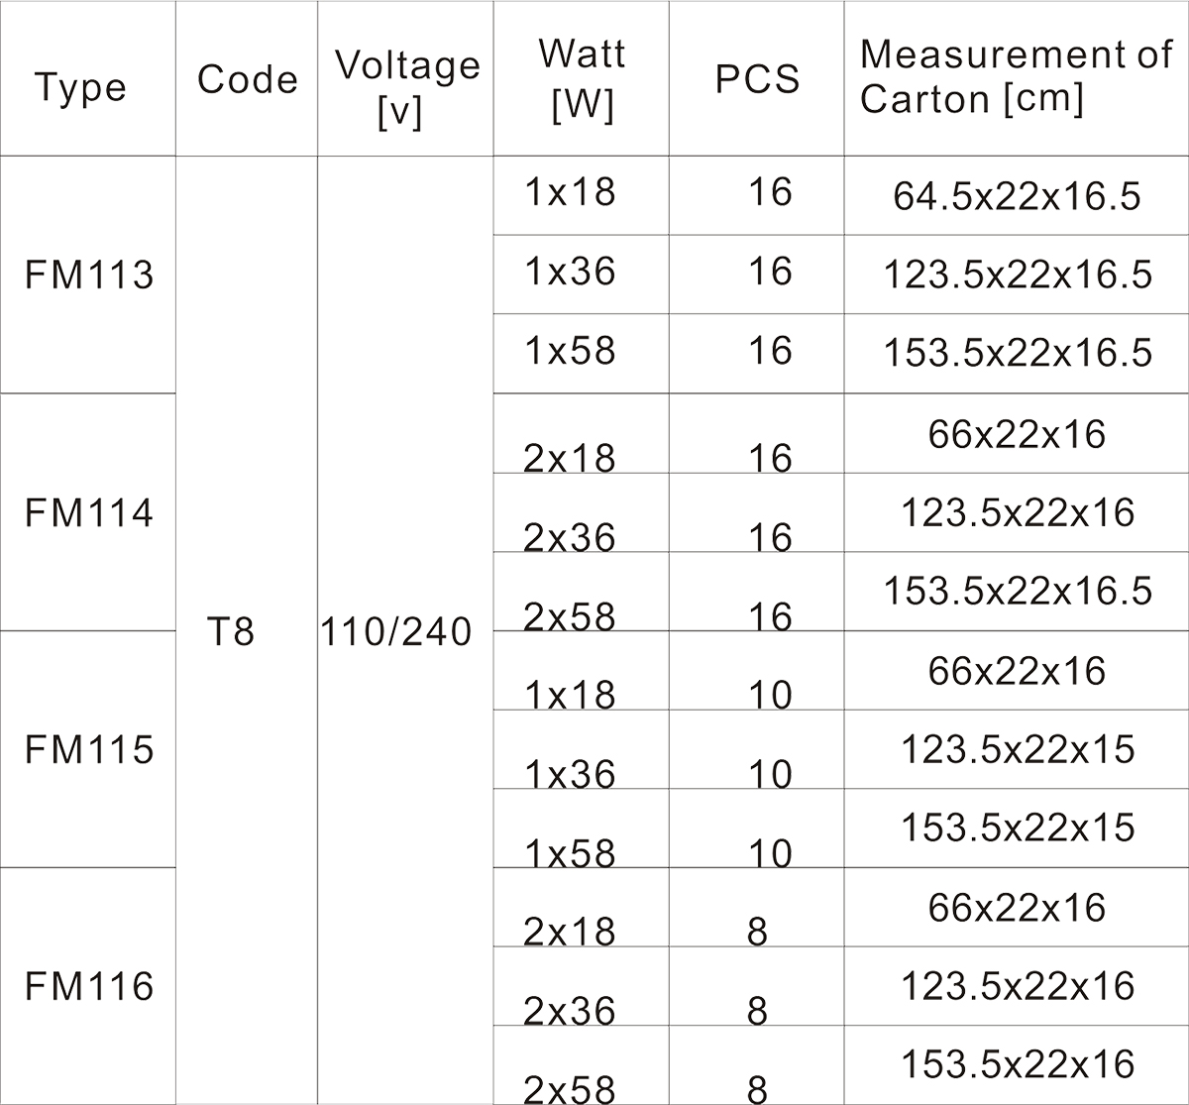This screenshot has height=1105, width=1189.
Task: Click Measurement of Carton header
Action: pyautogui.click(x=1016, y=77)
